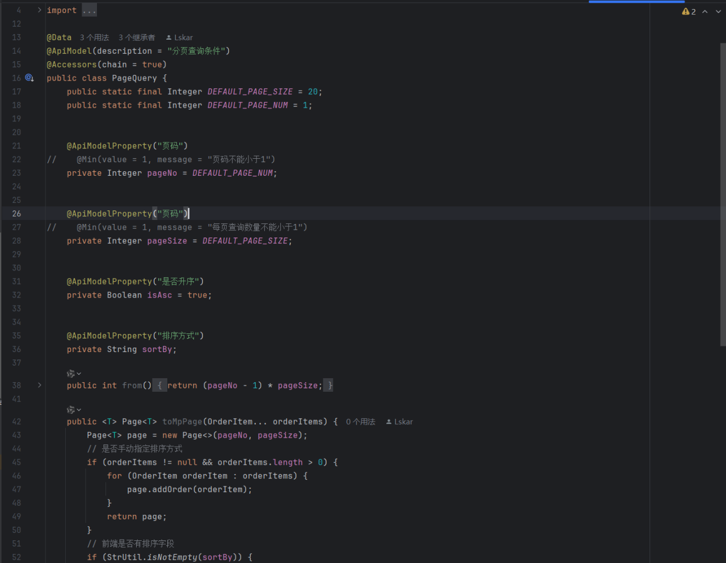The width and height of the screenshot is (726, 563).
Task: Show the '0 个用法' hint beside toMpPage
Action: point(361,422)
